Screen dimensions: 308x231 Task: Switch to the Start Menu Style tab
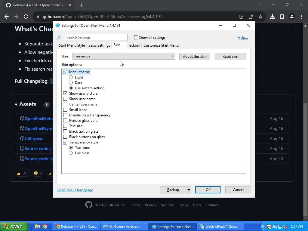click(x=72, y=45)
